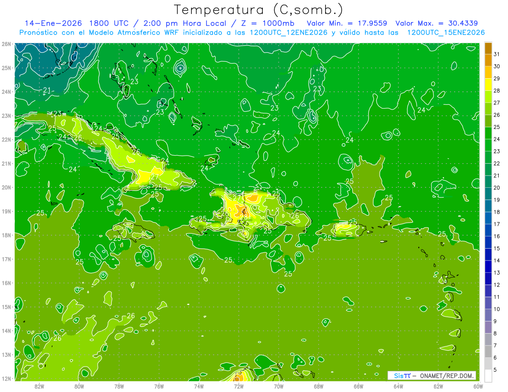Click the '64W' longitude axis label

[x=398, y=387]
